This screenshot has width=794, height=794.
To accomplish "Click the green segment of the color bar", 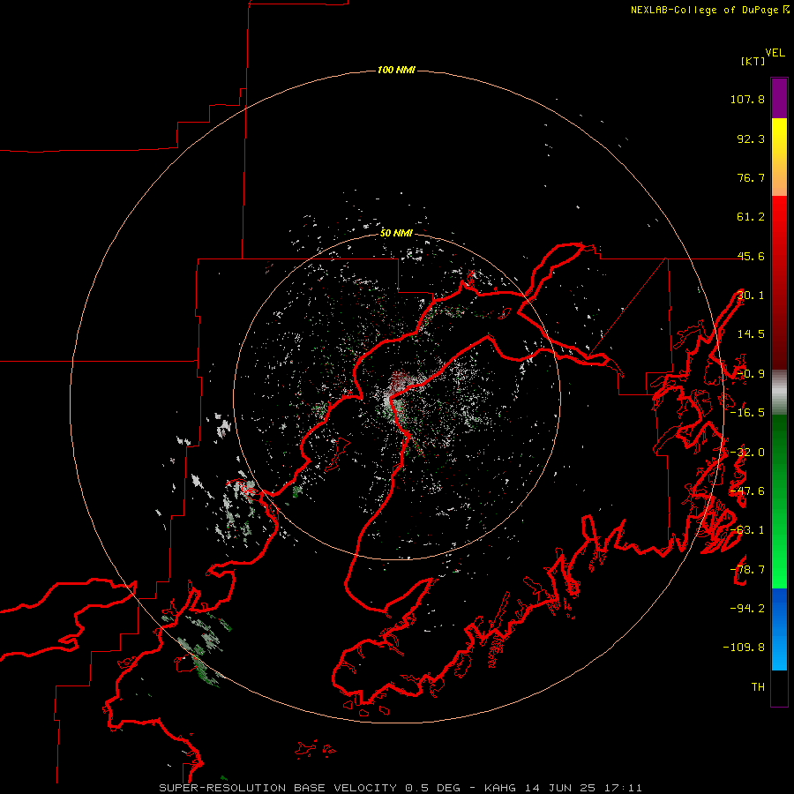I will point(779,501).
